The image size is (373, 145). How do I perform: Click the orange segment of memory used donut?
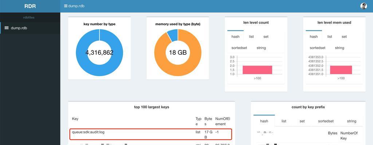pyautogui.click(x=195, y=53)
